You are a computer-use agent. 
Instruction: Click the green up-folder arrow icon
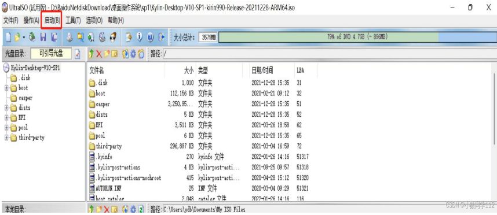click(92, 54)
